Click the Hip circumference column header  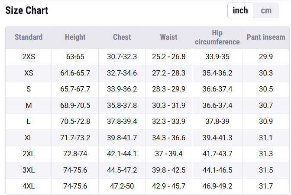pyautogui.click(x=217, y=37)
